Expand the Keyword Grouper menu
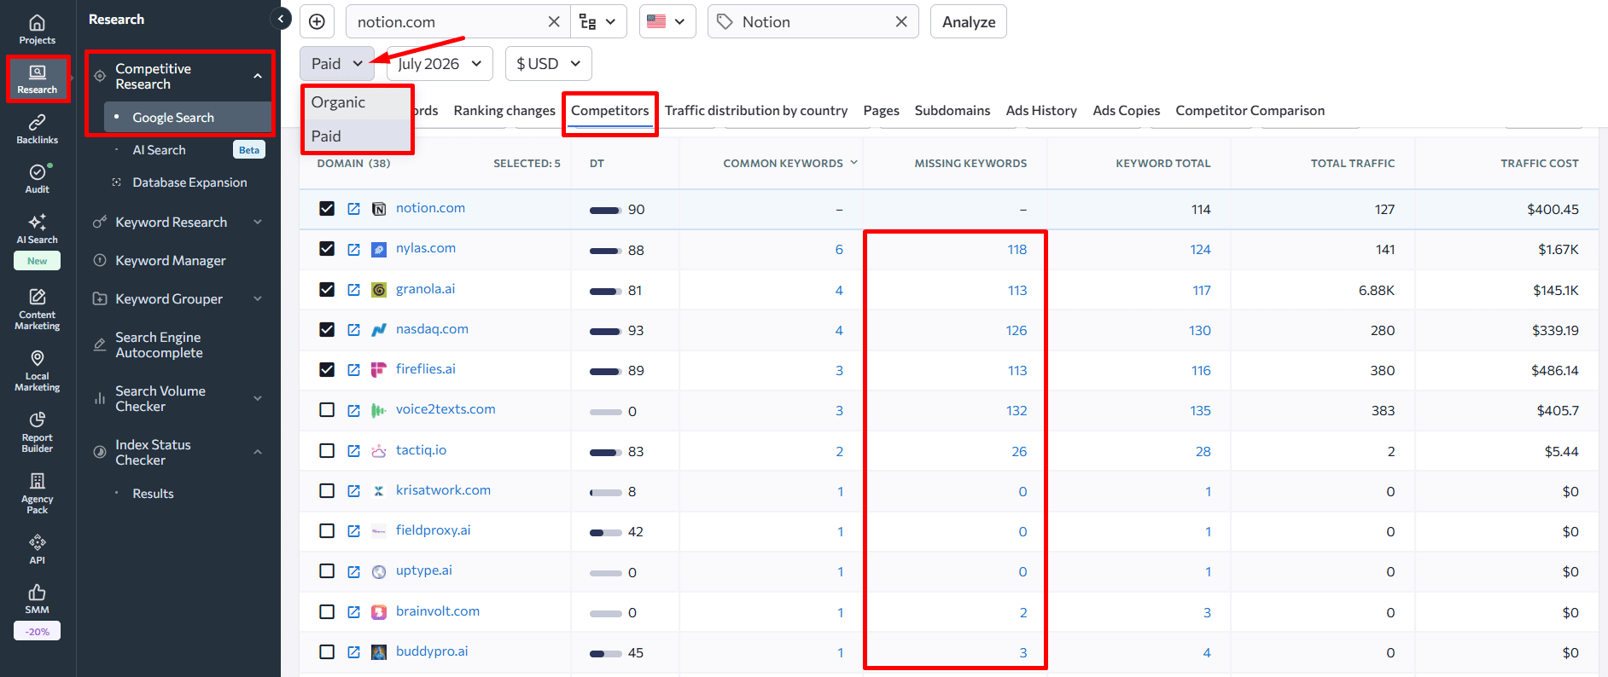 (258, 299)
